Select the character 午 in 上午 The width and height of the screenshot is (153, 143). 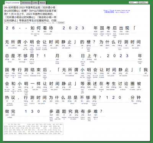95,56
